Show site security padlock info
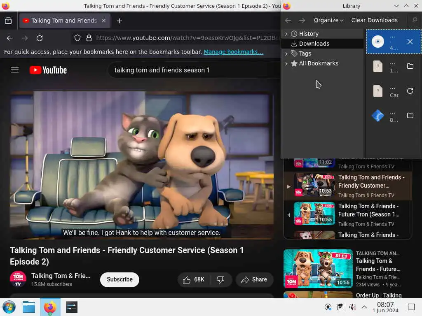422x316 pixels. pyautogui.click(x=89, y=38)
